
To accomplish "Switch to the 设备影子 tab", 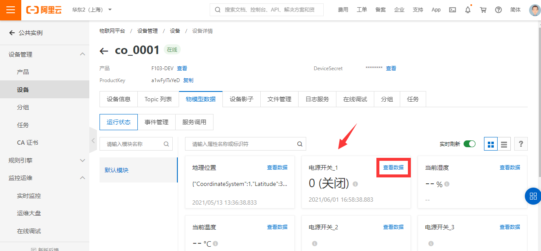I will pos(242,99).
